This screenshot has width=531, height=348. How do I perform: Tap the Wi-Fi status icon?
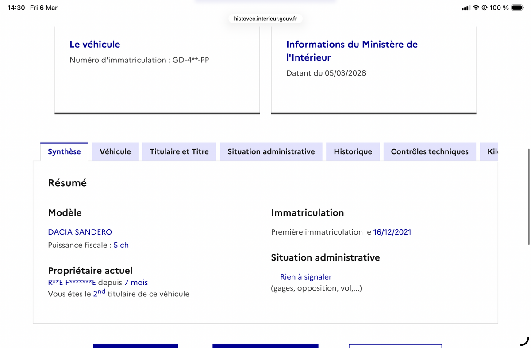476,8
